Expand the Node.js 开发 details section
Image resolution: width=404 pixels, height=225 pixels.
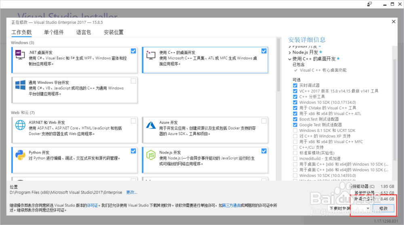pyautogui.click(x=290, y=52)
